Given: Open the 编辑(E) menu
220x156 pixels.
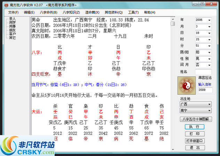Looking at the screenshot, I should pyautogui.click(x=29, y=13).
